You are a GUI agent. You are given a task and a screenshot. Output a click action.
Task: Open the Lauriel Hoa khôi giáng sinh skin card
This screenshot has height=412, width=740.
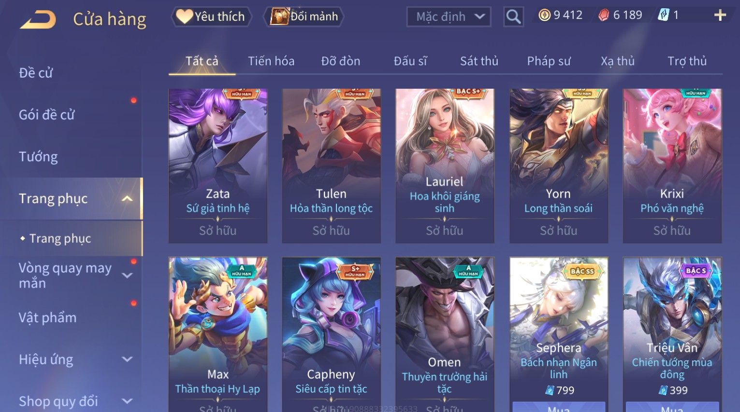pos(445,165)
